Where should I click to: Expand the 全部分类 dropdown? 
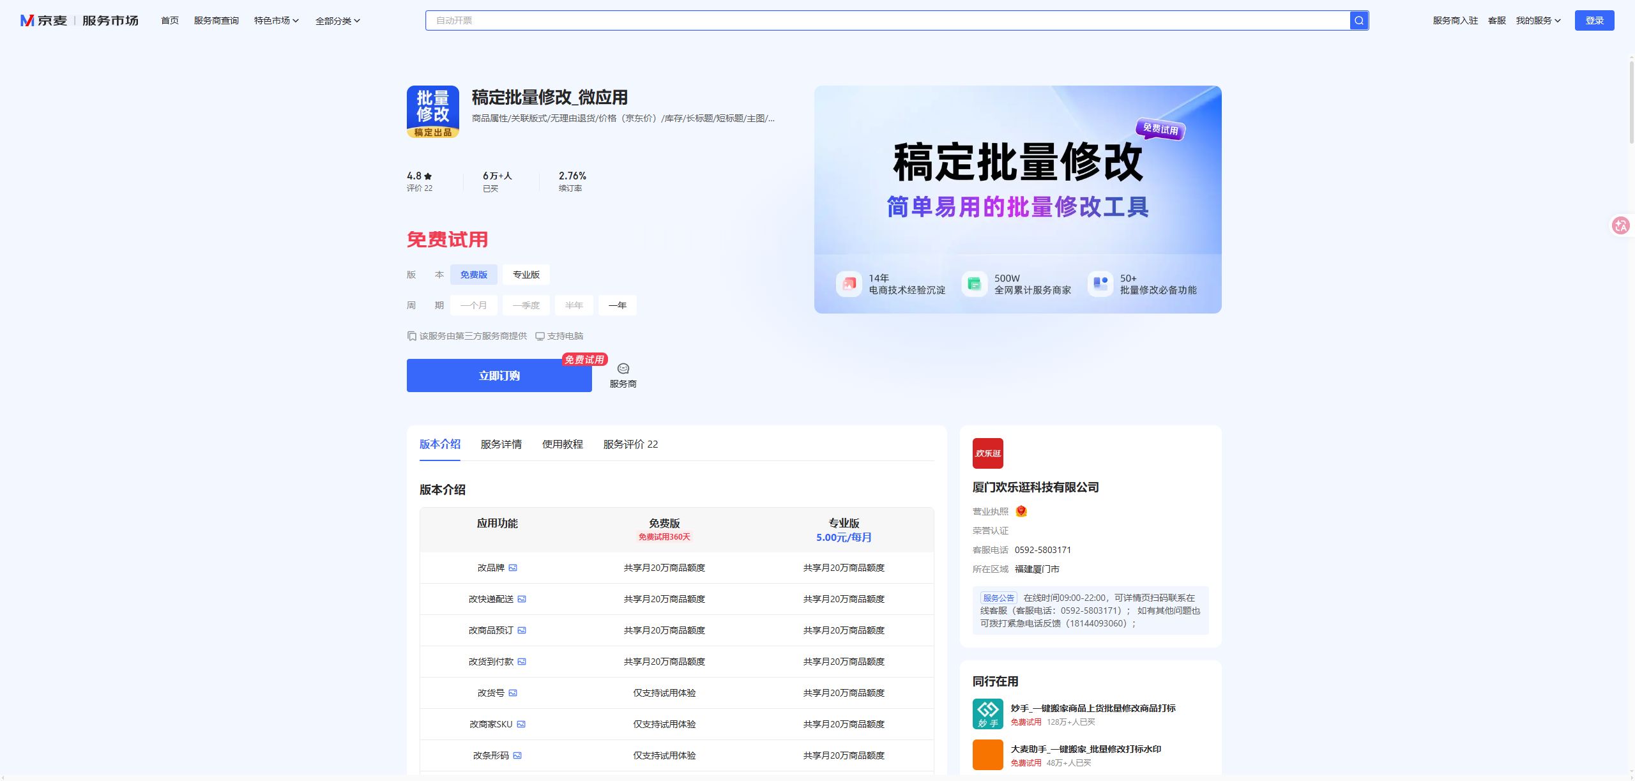pyautogui.click(x=338, y=20)
